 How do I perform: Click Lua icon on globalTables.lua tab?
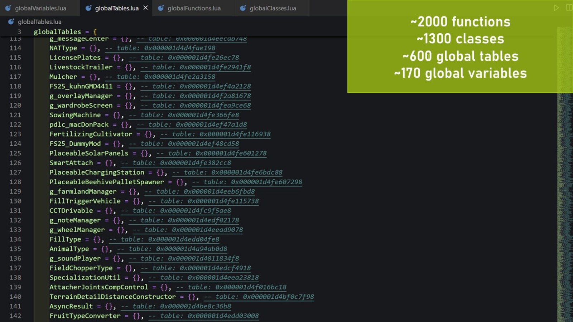88,8
